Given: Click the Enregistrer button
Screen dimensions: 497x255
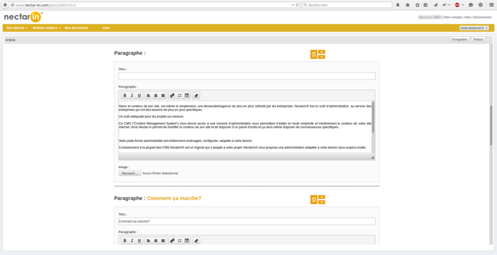Looking at the screenshot, I should point(460,40).
